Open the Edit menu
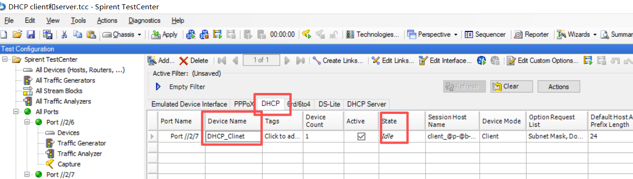Image resolution: width=633 pixels, height=179 pixels. 30,20
